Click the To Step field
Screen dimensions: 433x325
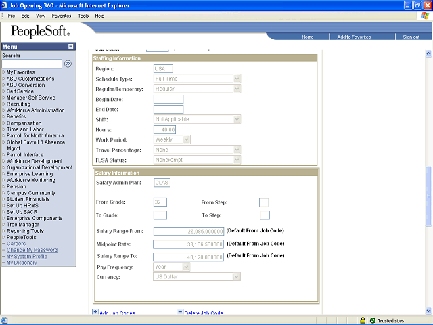click(265, 215)
